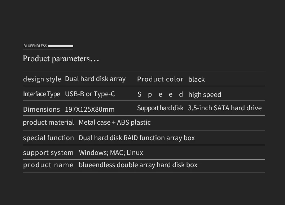Select the 'product name' label
285x205 pixels.
coord(48,165)
